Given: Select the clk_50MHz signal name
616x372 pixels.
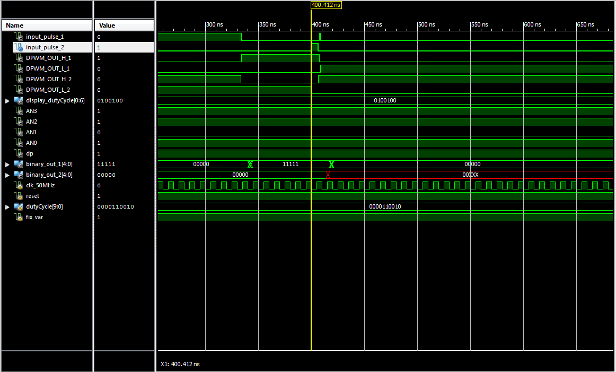Looking at the screenshot, I should pos(40,185).
